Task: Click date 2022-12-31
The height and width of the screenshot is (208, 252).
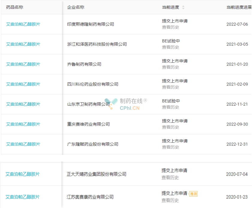Action: [237, 144]
